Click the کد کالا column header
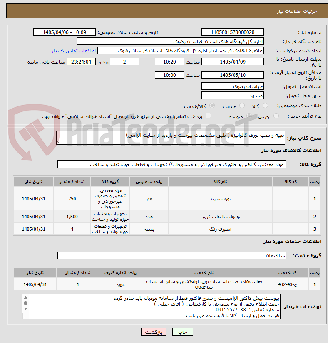Viewport: 328px width, 343px height. tap(291, 182)
